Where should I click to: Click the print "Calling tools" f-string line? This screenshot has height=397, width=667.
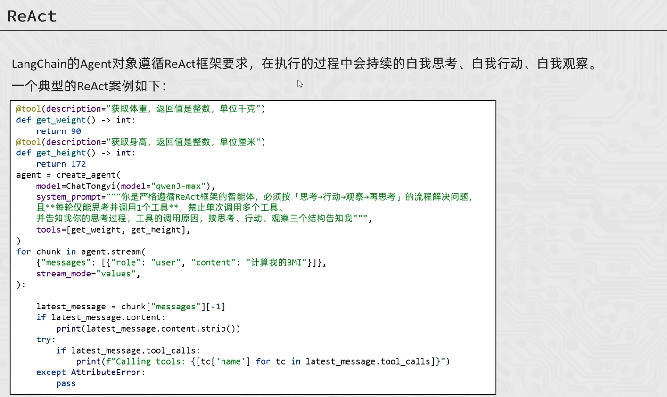click(x=263, y=362)
